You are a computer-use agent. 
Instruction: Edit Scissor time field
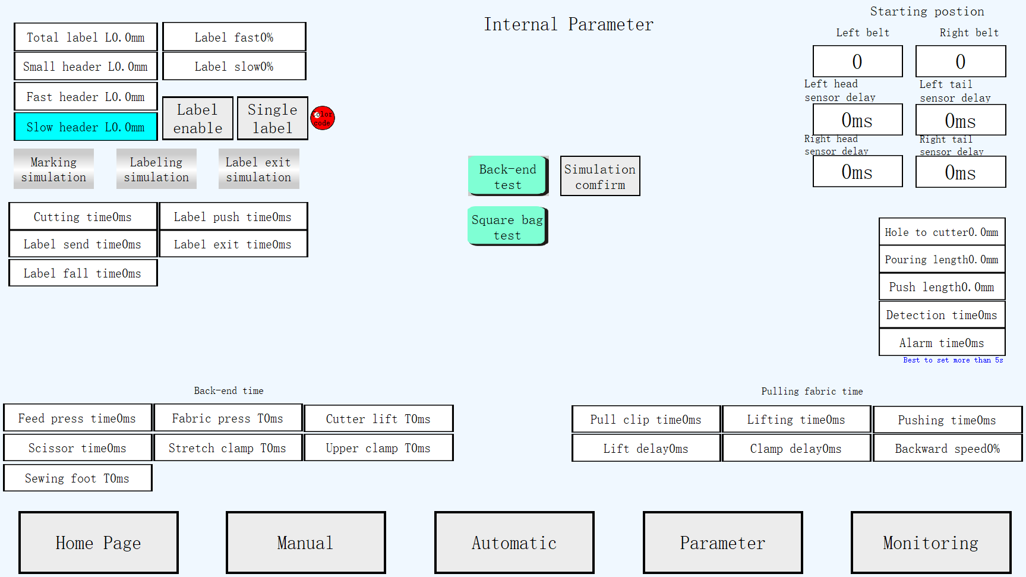click(x=78, y=447)
